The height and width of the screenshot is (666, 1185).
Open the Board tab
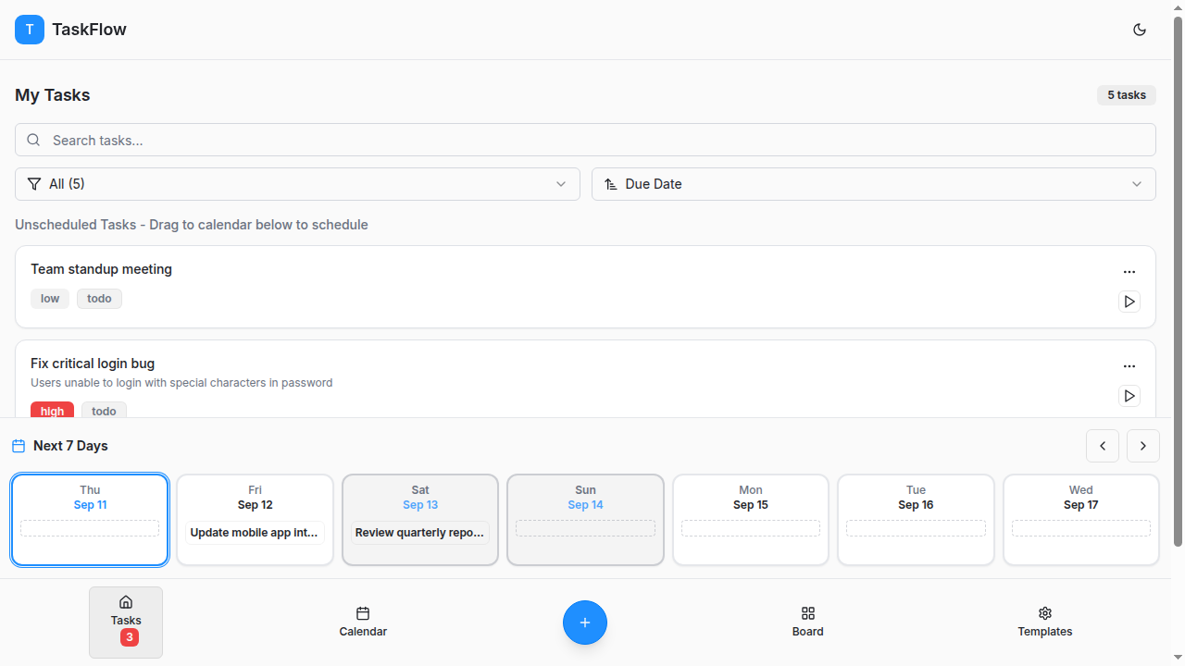click(807, 623)
